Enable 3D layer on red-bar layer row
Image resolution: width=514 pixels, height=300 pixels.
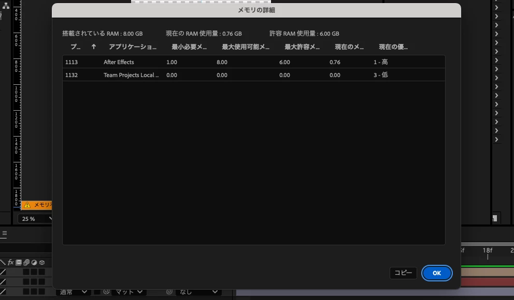click(x=41, y=282)
